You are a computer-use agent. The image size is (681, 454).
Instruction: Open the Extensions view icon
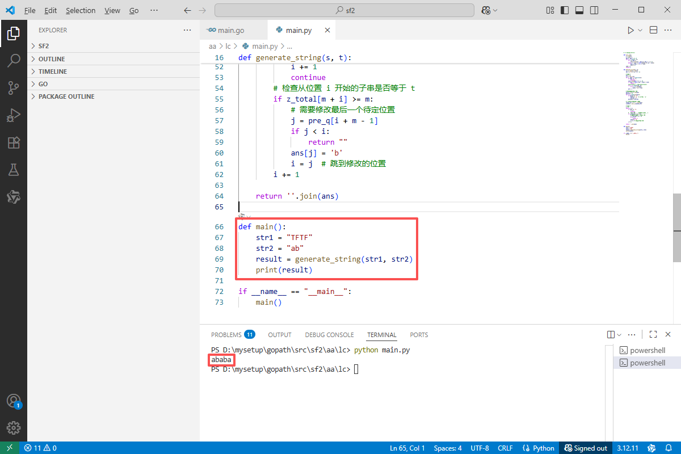coord(14,142)
